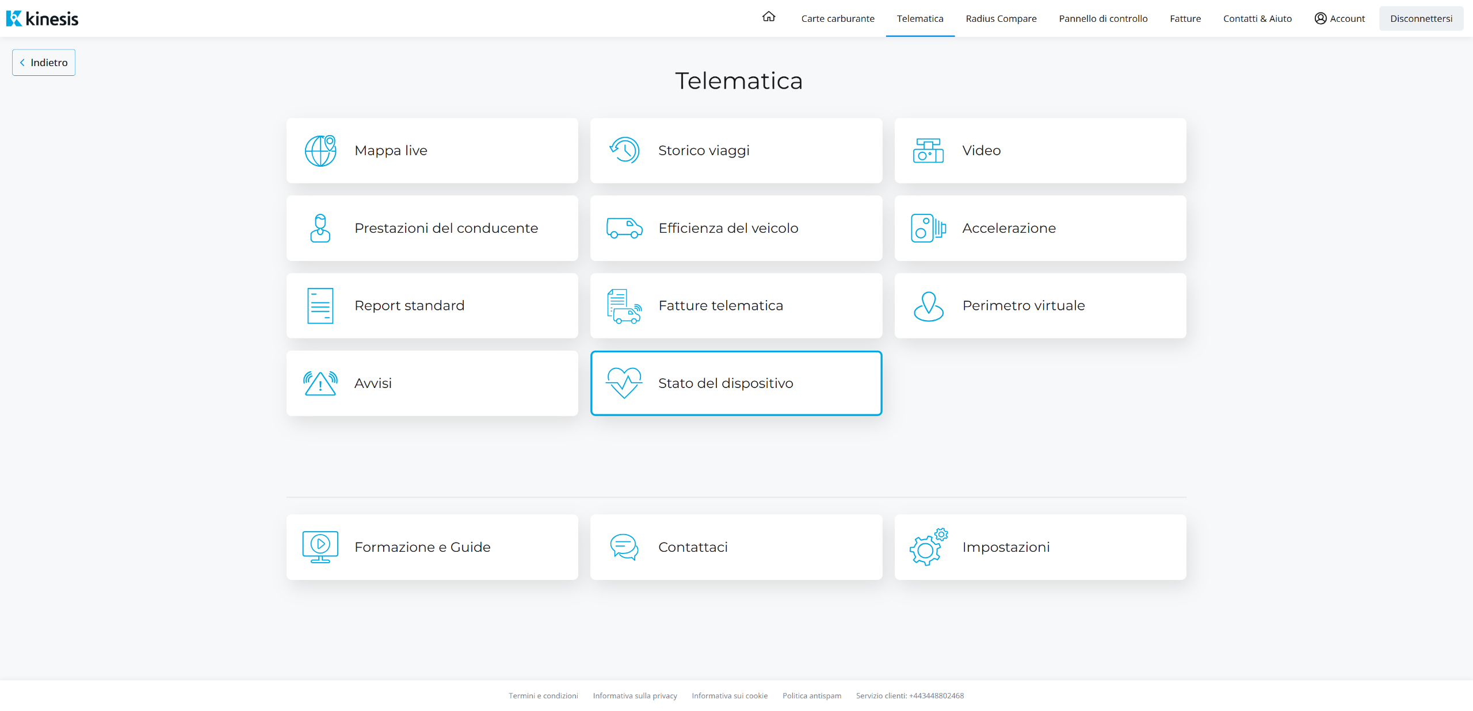Open the Fatture telematica tile
Image resolution: width=1473 pixels, height=711 pixels.
pos(736,306)
